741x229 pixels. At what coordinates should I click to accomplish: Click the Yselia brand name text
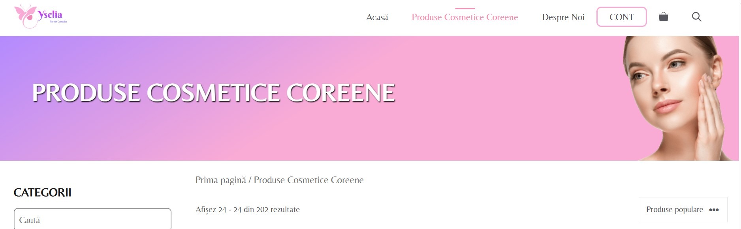point(50,15)
